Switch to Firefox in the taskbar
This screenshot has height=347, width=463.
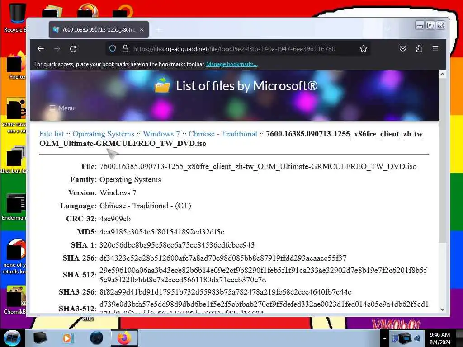pyautogui.click(x=124, y=338)
